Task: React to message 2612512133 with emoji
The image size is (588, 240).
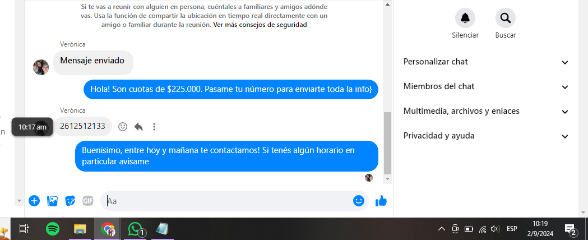Action: (123, 127)
